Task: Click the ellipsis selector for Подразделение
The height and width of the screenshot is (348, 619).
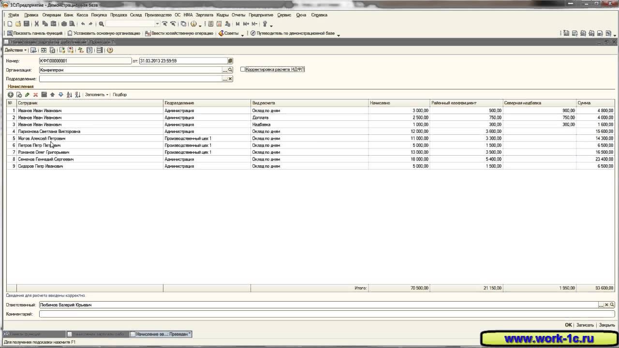Action: (x=225, y=79)
